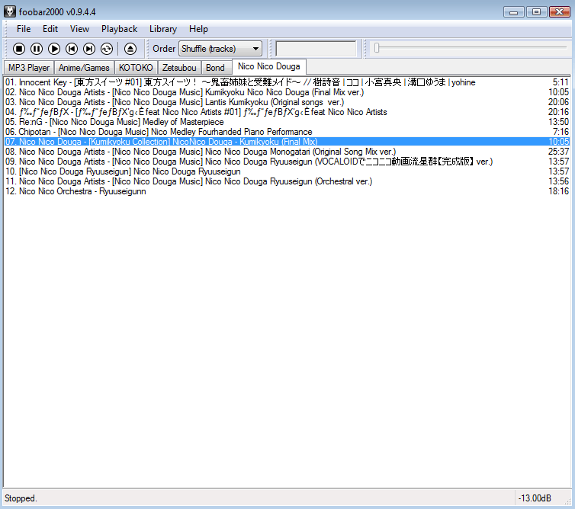The height and width of the screenshot is (509, 575).
Task: Click the Stop playback button
Action: pos(19,49)
